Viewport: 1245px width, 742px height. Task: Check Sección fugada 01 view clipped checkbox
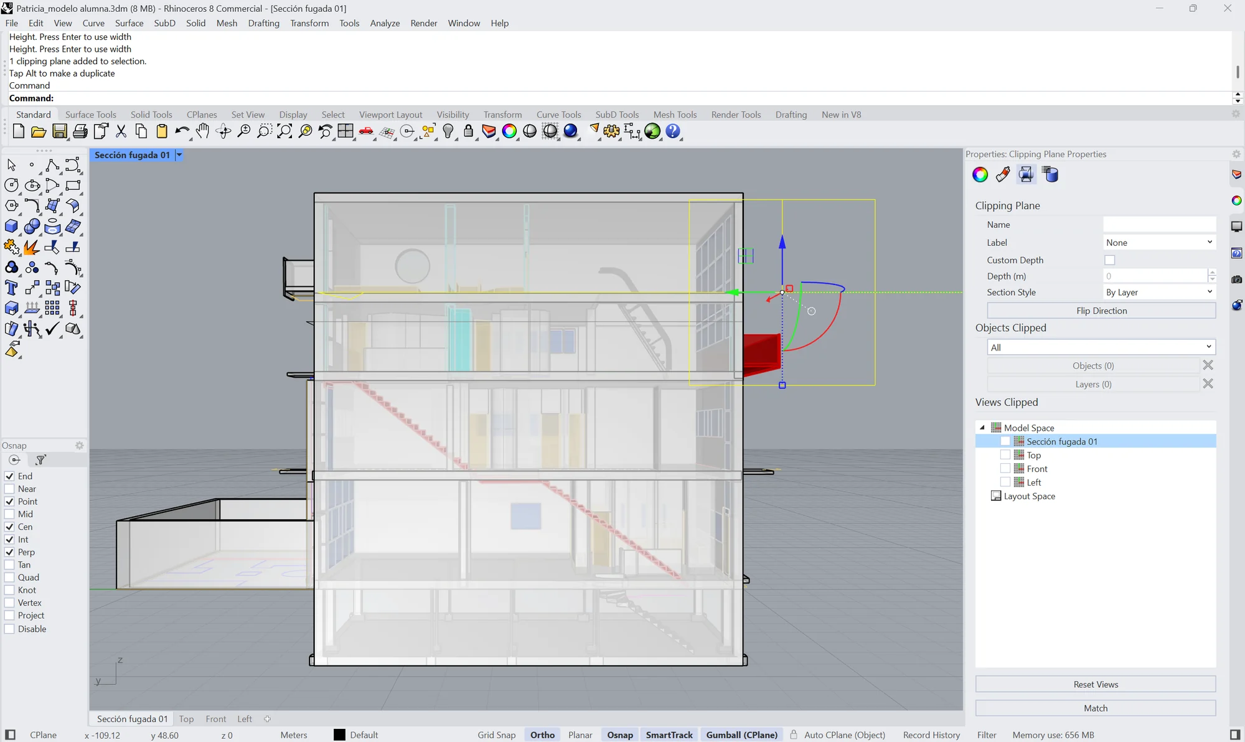(1005, 441)
